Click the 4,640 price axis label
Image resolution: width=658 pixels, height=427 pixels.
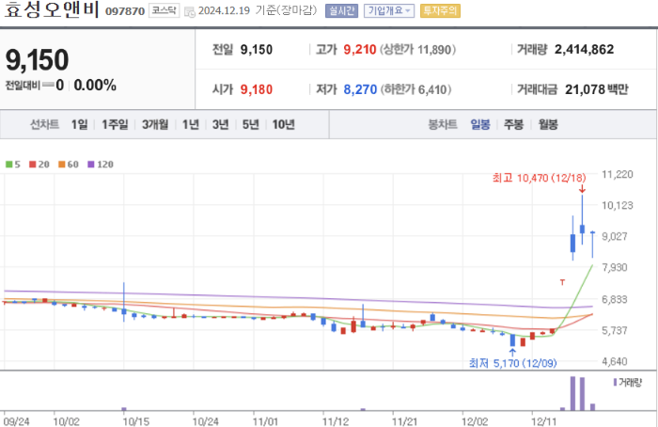615,361
